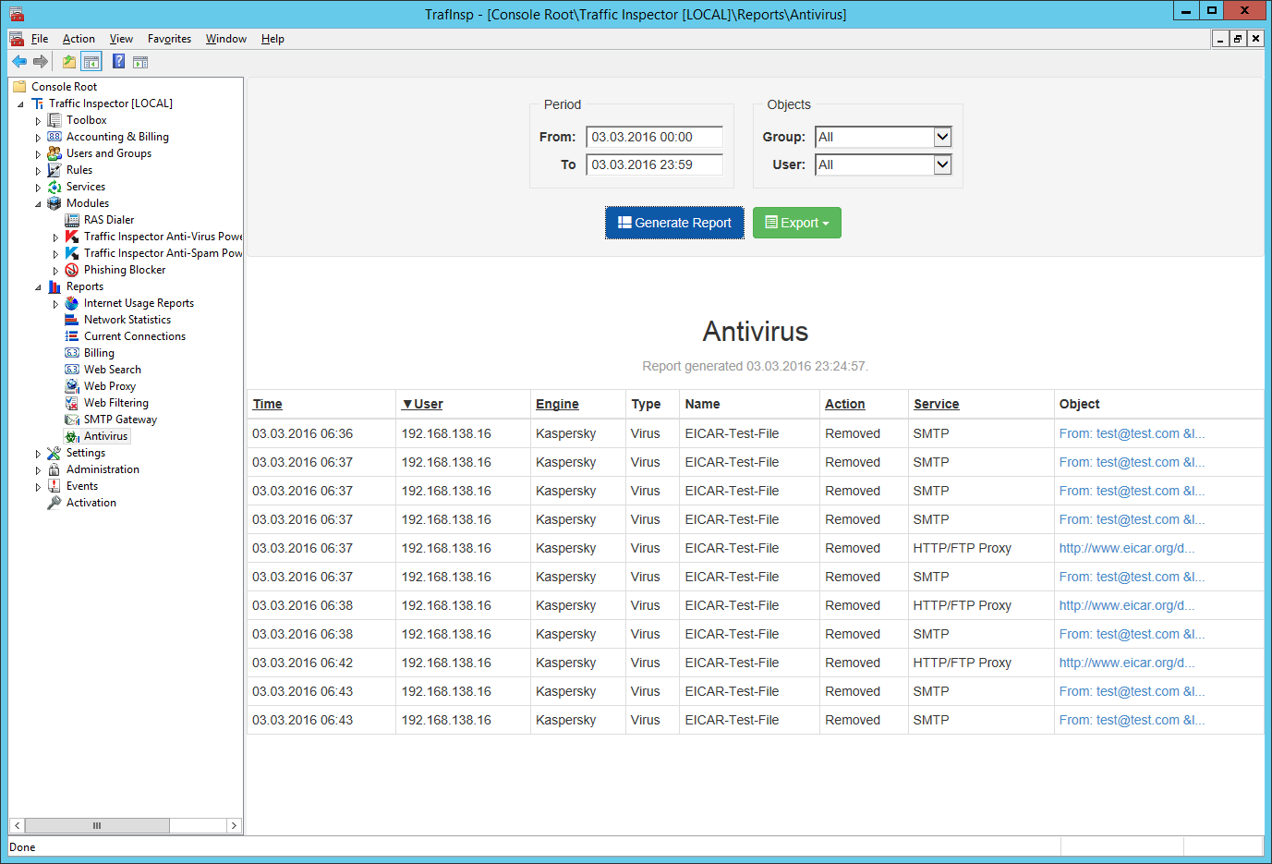Click the Web Proxy icon
Viewport: 1272px width, 864px height.
tap(72, 386)
